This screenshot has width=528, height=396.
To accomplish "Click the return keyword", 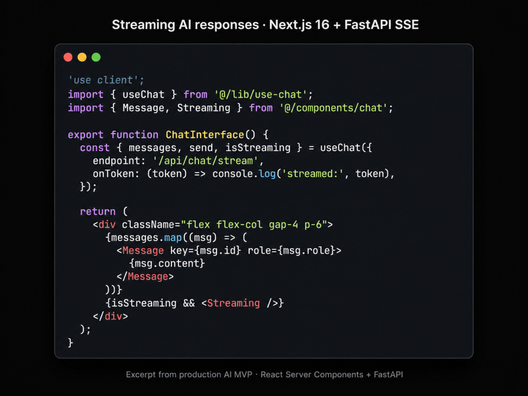I will (x=98, y=212).
